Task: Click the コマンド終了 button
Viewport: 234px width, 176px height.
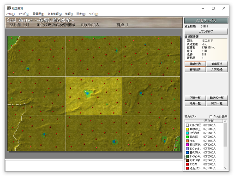Action: click(x=206, y=31)
